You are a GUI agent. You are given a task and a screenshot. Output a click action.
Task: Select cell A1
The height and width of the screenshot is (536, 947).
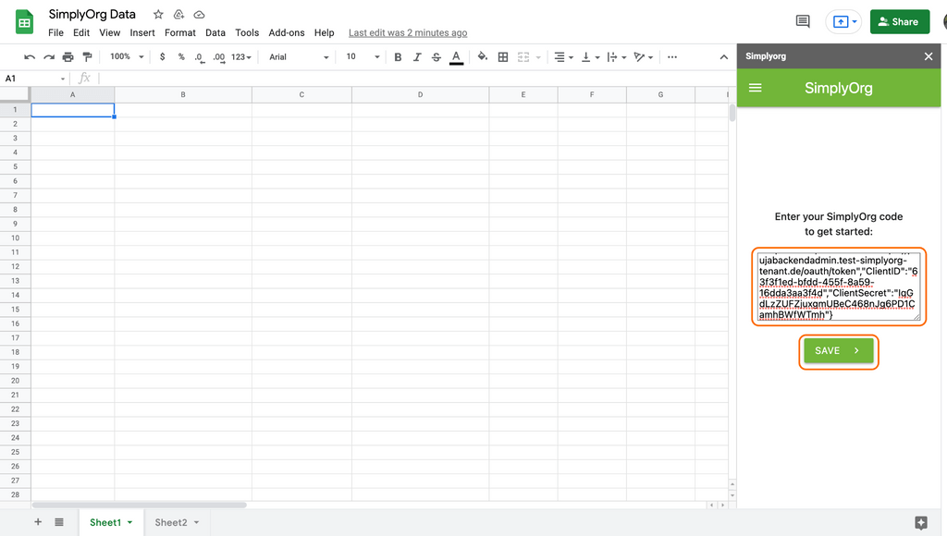point(72,110)
